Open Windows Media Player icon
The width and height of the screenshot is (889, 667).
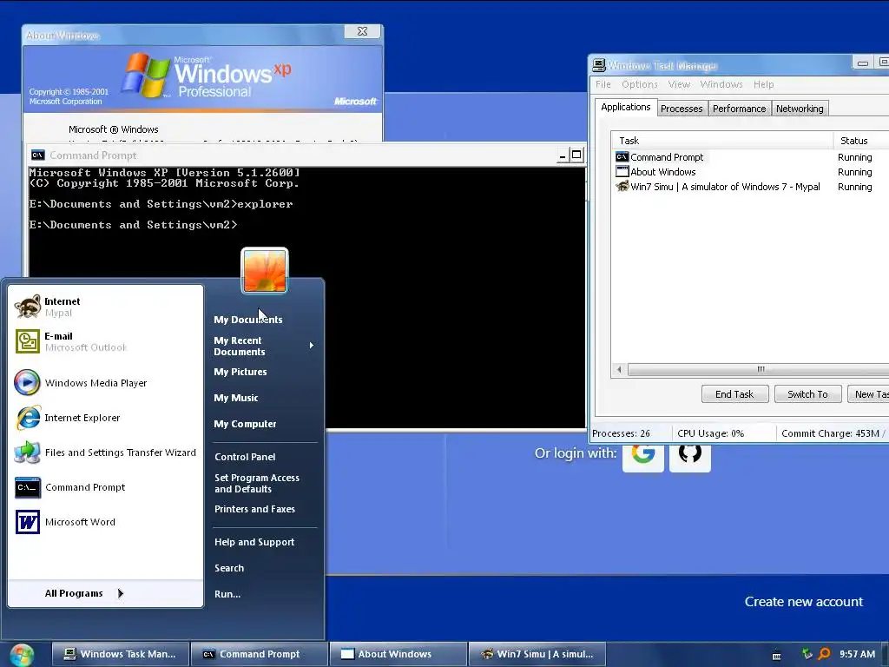27,383
